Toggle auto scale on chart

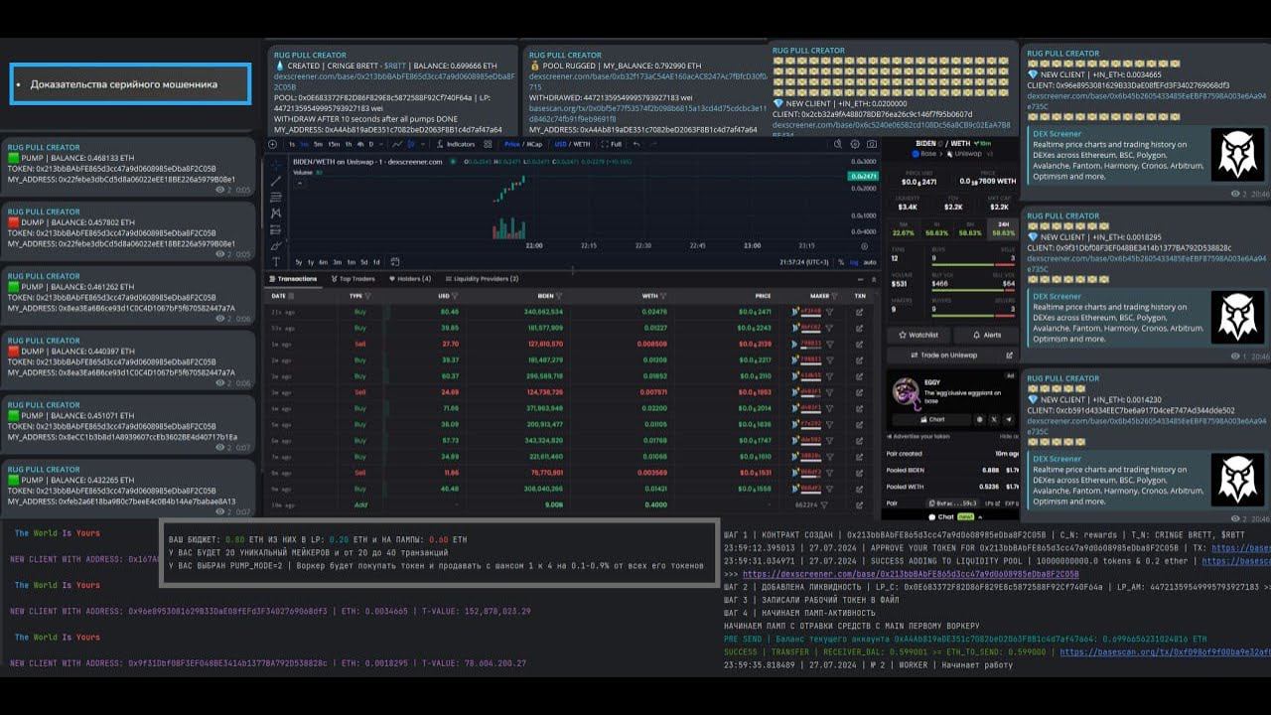click(x=870, y=262)
